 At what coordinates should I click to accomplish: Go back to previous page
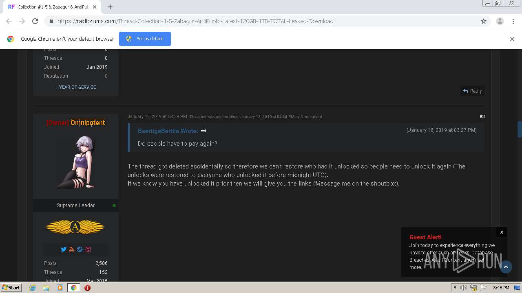(x=9, y=21)
